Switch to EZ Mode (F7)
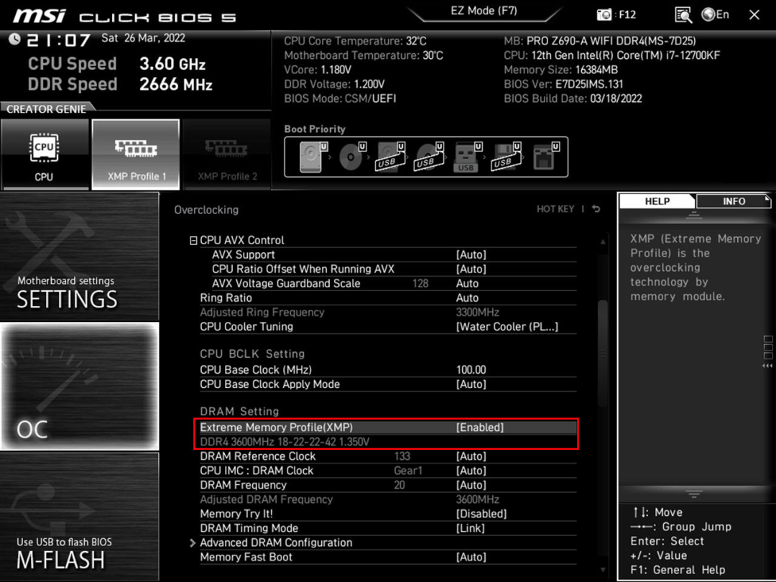 (x=484, y=11)
